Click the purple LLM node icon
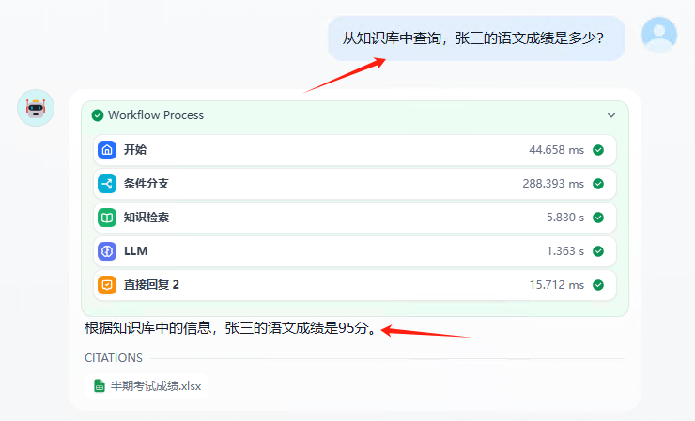This screenshot has height=421, width=695. click(x=107, y=251)
